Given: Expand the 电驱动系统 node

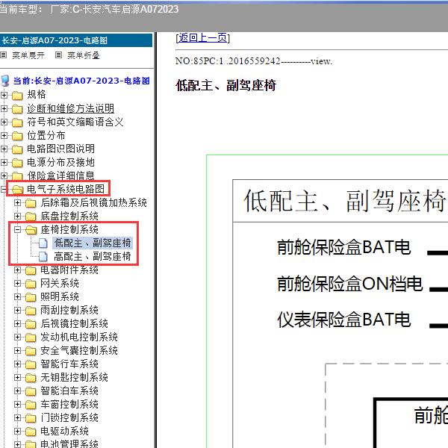Looking at the screenshot, I should tap(17, 431).
